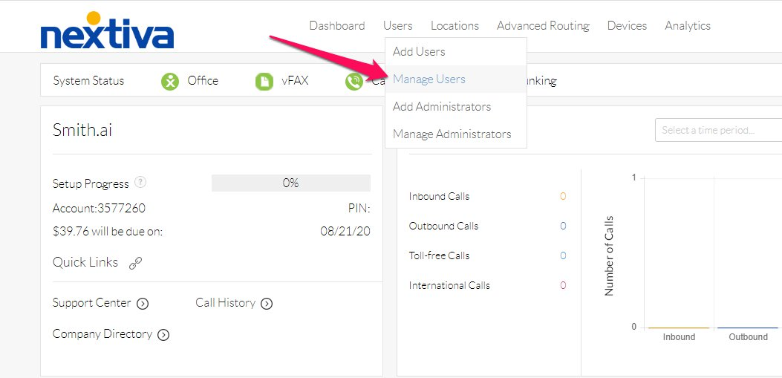Open the Advanced Routing menu
The width and height of the screenshot is (782, 378).
pos(543,25)
